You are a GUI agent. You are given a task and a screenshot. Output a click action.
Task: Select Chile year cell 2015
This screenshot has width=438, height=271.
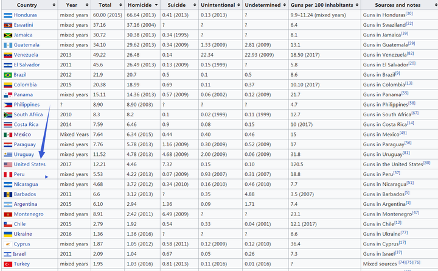tap(66, 224)
